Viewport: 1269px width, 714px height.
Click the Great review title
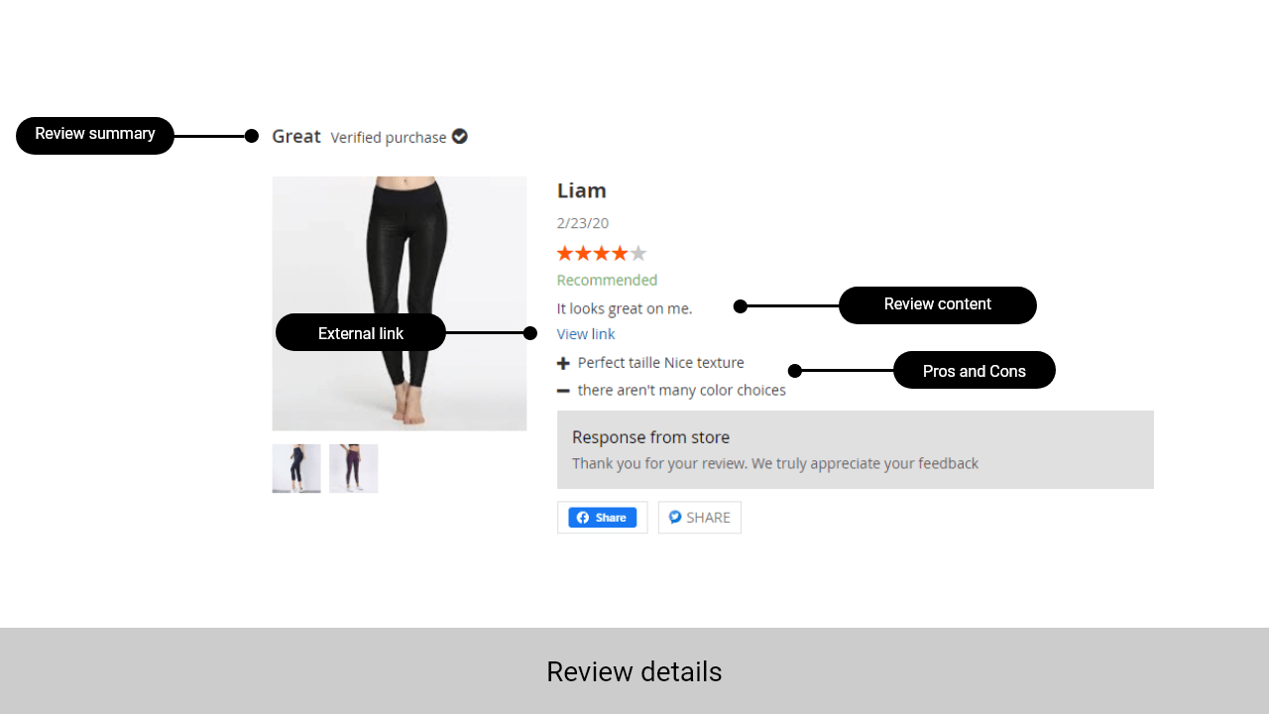(296, 136)
